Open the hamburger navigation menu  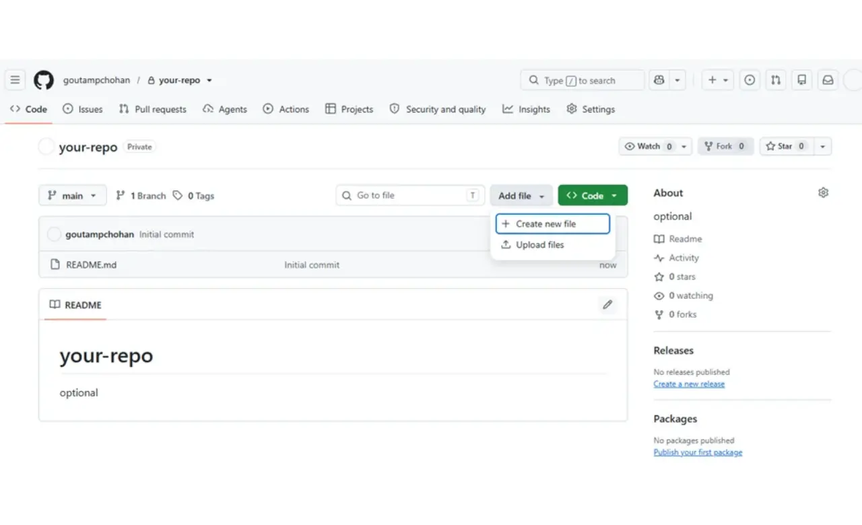(15, 80)
